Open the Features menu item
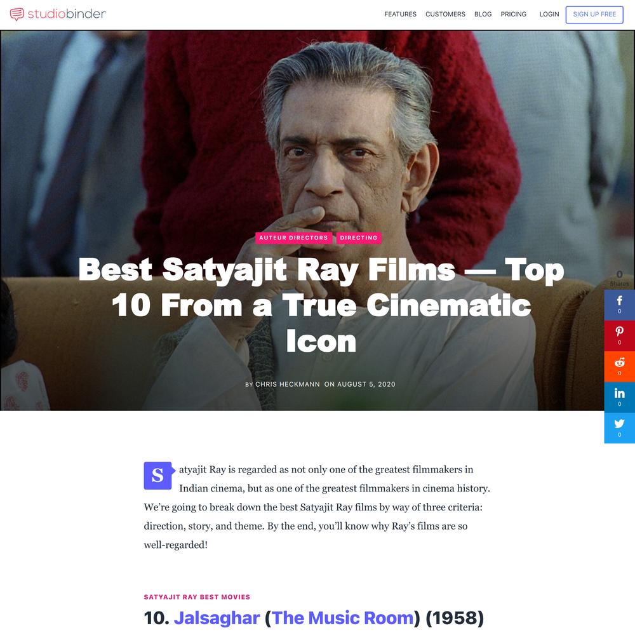Image resolution: width=635 pixels, height=635 pixels. click(x=400, y=14)
